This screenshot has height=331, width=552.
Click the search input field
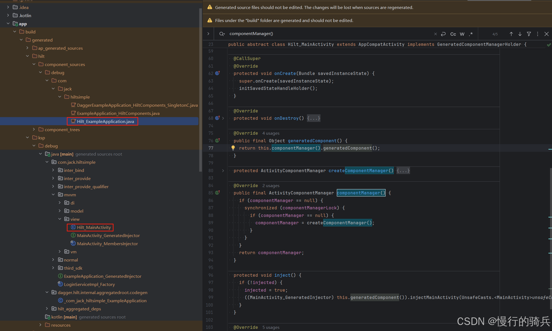tap(330, 34)
